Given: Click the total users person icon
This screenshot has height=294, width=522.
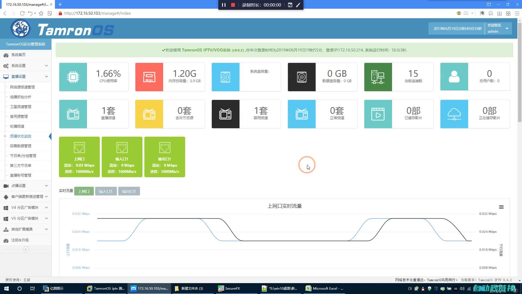Looking at the screenshot, I should (454, 77).
